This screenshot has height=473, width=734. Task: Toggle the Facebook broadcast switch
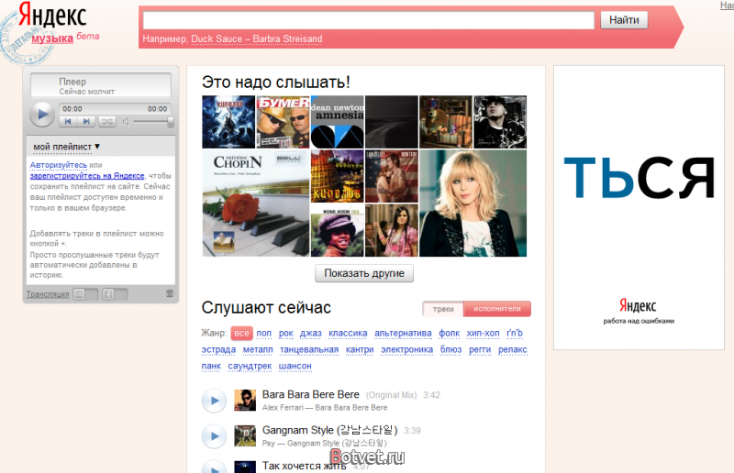pyautogui.click(x=115, y=294)
